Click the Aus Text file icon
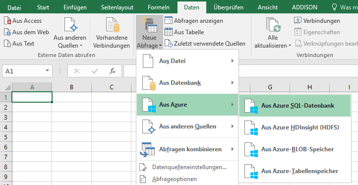Screen dimensions: 358x185 pyautogui.click(x=7, y=43)
